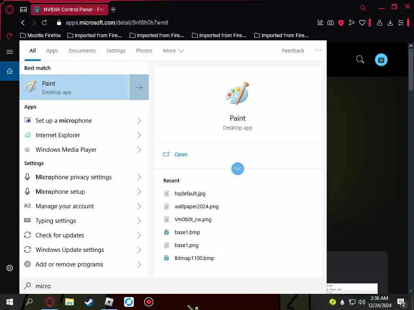414x310 pixels.
Task: Expand Manage your account chevron
Action: click(x=139, y=206)
